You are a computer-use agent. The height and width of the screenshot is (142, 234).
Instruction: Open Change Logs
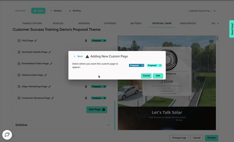tap(179, 138)
